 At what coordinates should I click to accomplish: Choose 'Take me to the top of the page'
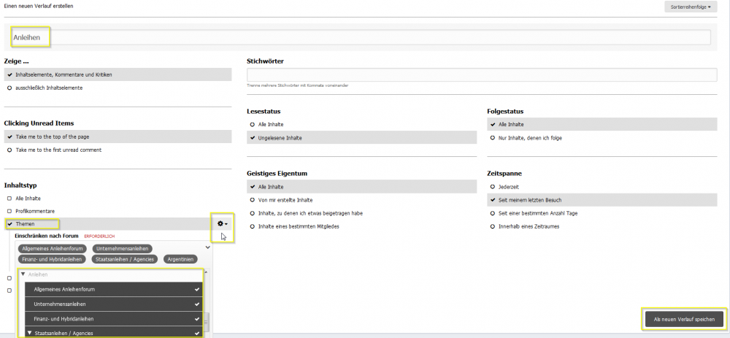118,137
